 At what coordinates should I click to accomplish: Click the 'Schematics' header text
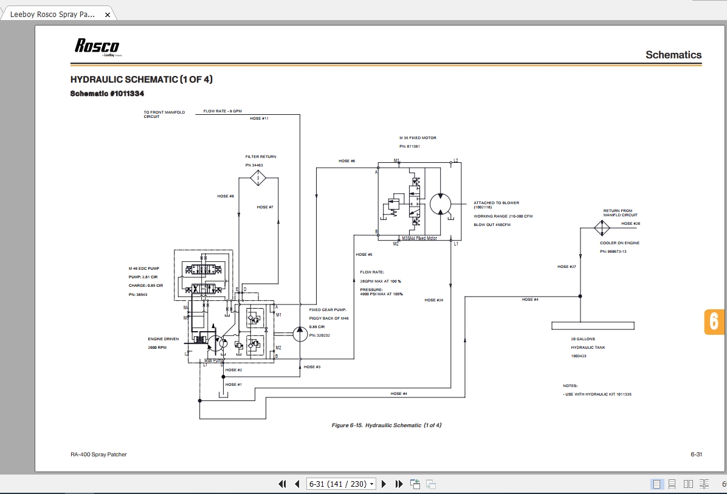(674, 55)
